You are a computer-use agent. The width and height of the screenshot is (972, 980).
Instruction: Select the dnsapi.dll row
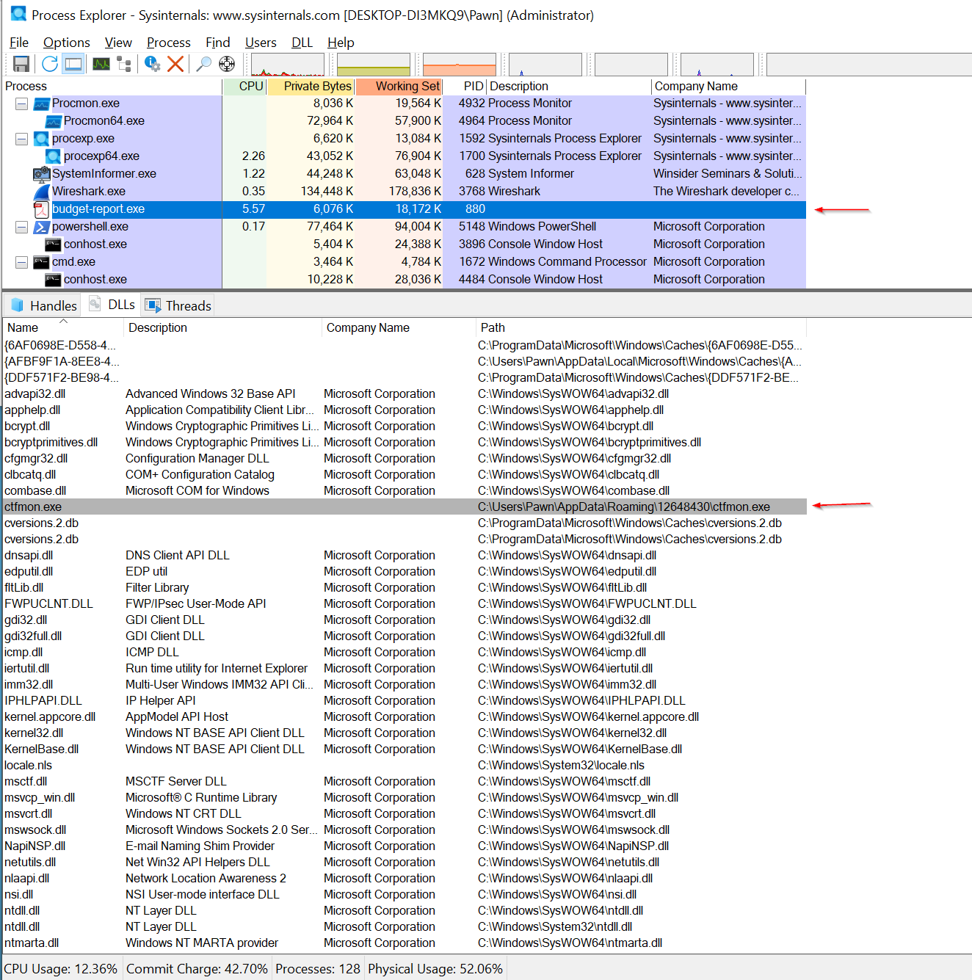(x=405, y=556)
